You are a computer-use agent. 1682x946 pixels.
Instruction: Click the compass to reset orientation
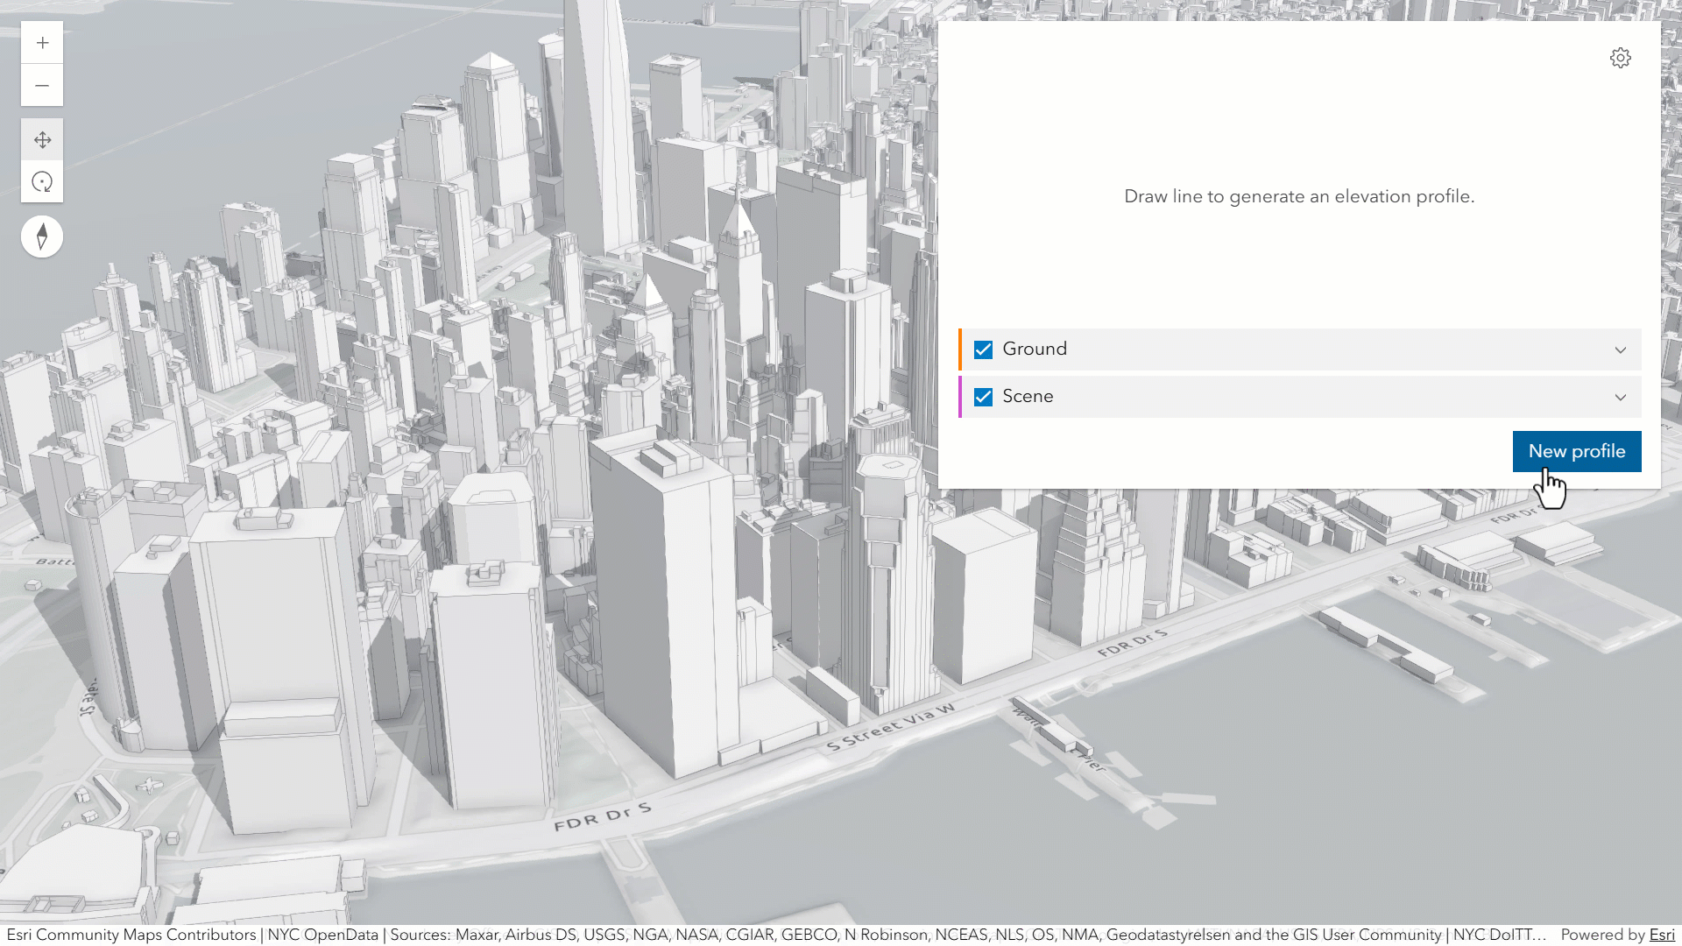point(42,236)
